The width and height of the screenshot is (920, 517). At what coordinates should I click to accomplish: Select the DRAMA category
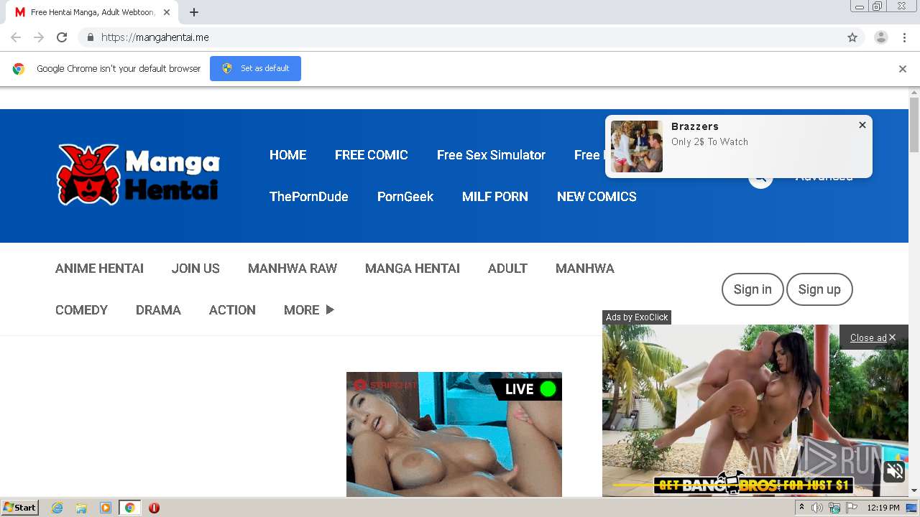point(158,310)
